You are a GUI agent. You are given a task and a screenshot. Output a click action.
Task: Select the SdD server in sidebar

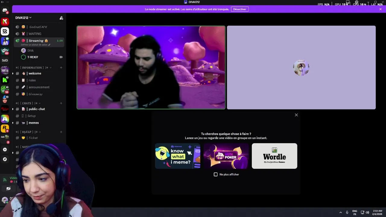click(x=5, y=60)
